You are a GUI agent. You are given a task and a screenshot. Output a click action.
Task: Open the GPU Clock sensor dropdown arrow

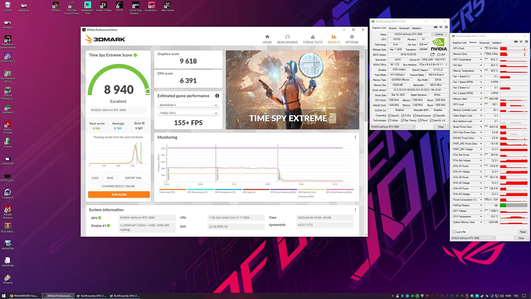[481, 49]
